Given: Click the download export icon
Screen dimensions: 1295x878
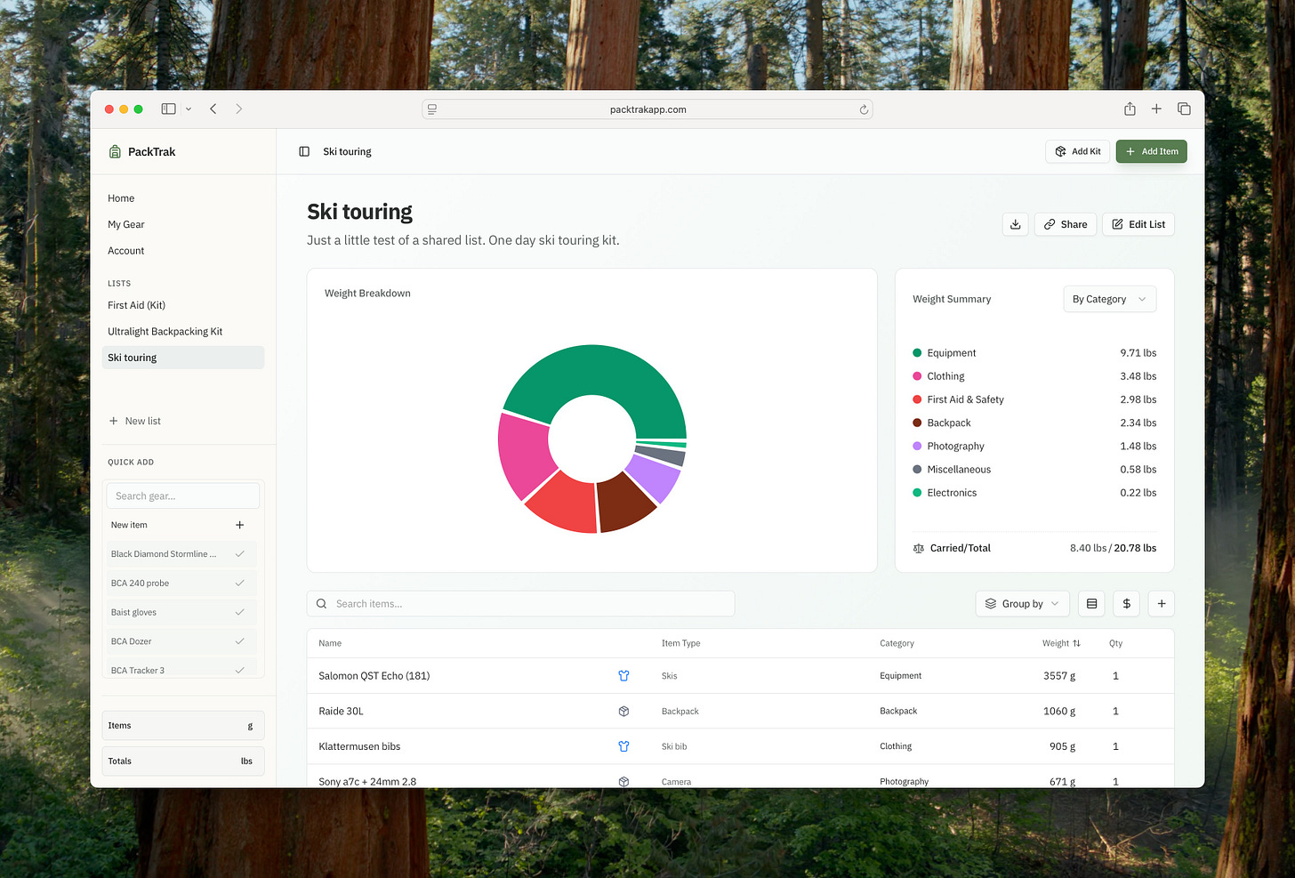Looking at the screenshot, I should pyautogui.click(x=1015, y=224).
